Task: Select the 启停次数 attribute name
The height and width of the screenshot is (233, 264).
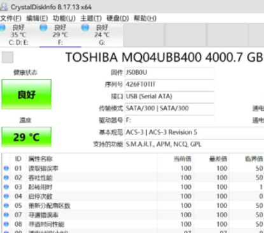Action: (x=40, y=197)
